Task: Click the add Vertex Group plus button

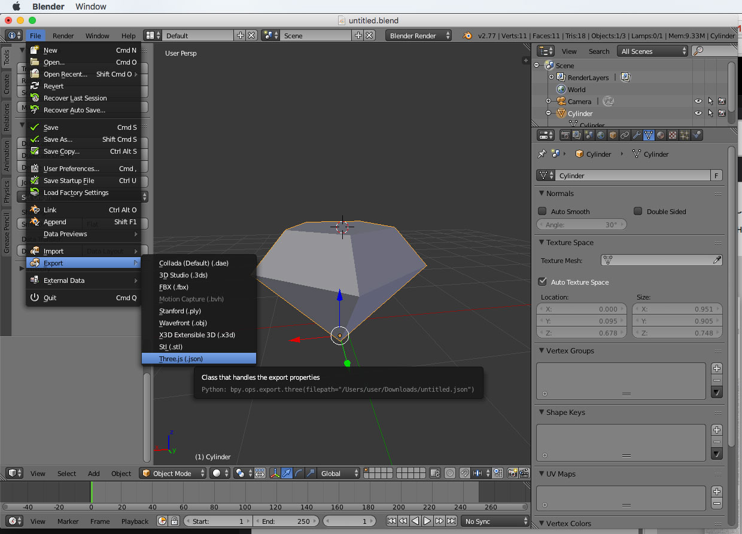Action: tap(717, 368)
